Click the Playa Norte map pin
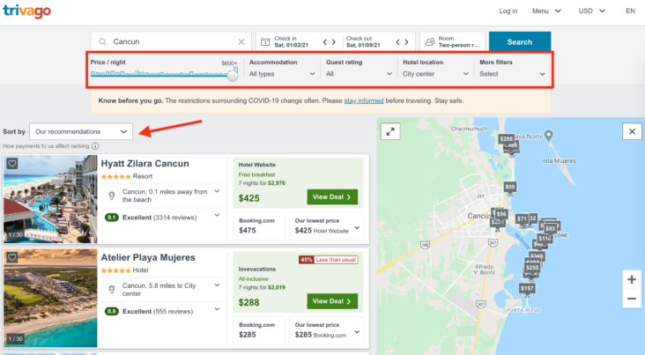This screenshot has width=645, height=355. point(549,136)
